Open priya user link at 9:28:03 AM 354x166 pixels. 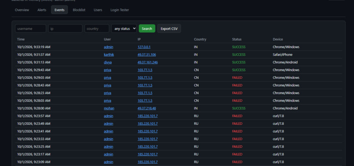click(108, 101)
